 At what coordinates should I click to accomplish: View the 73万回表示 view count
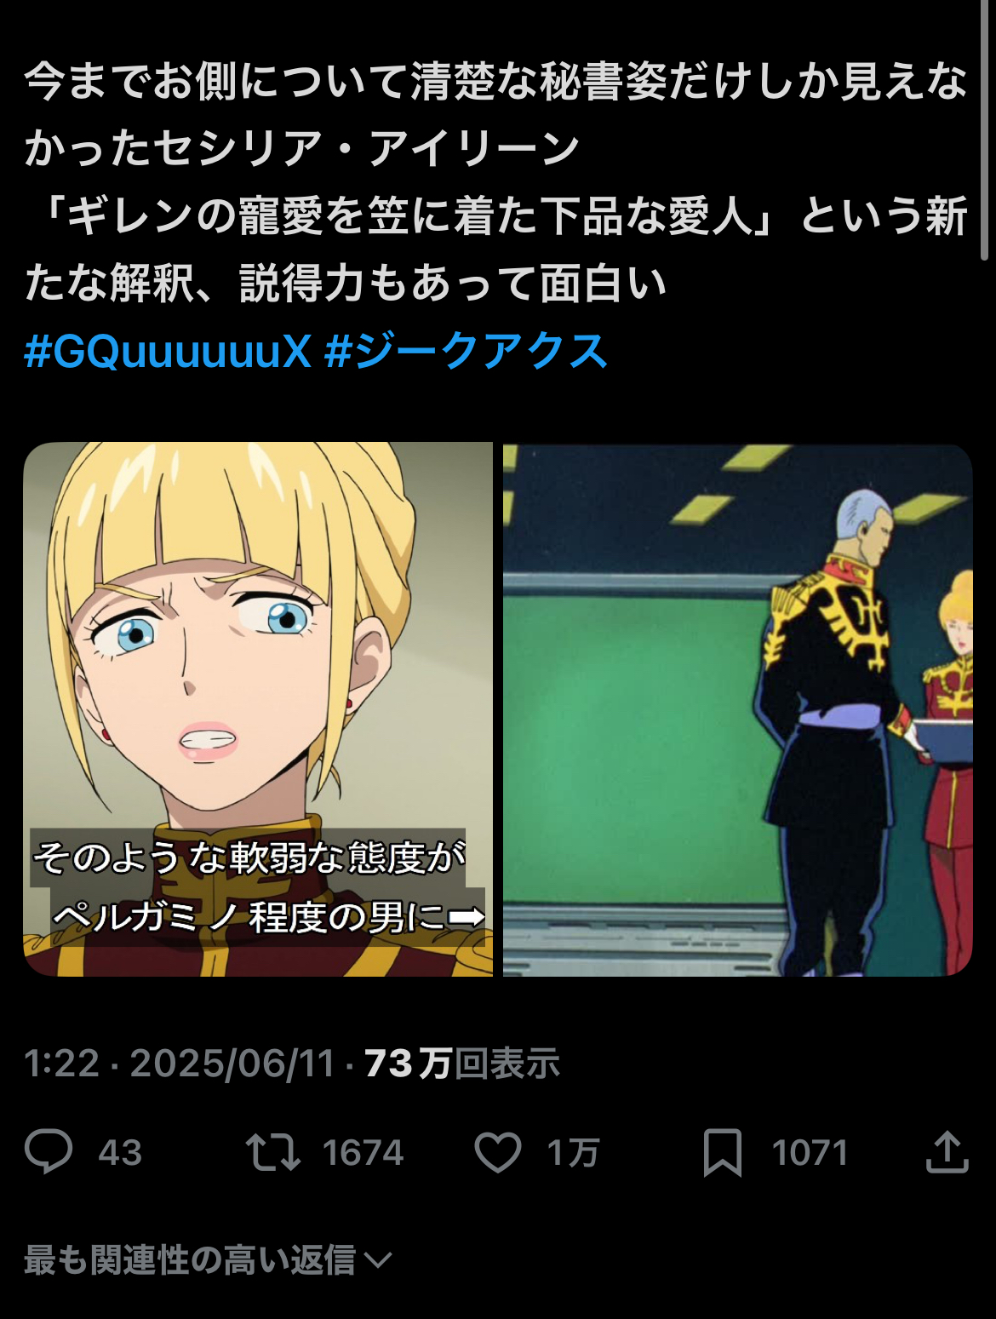click(462, 1064)
